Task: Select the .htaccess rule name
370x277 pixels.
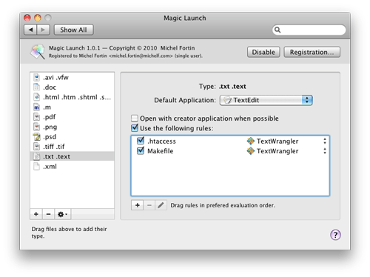Action: [x=161, y=141]
